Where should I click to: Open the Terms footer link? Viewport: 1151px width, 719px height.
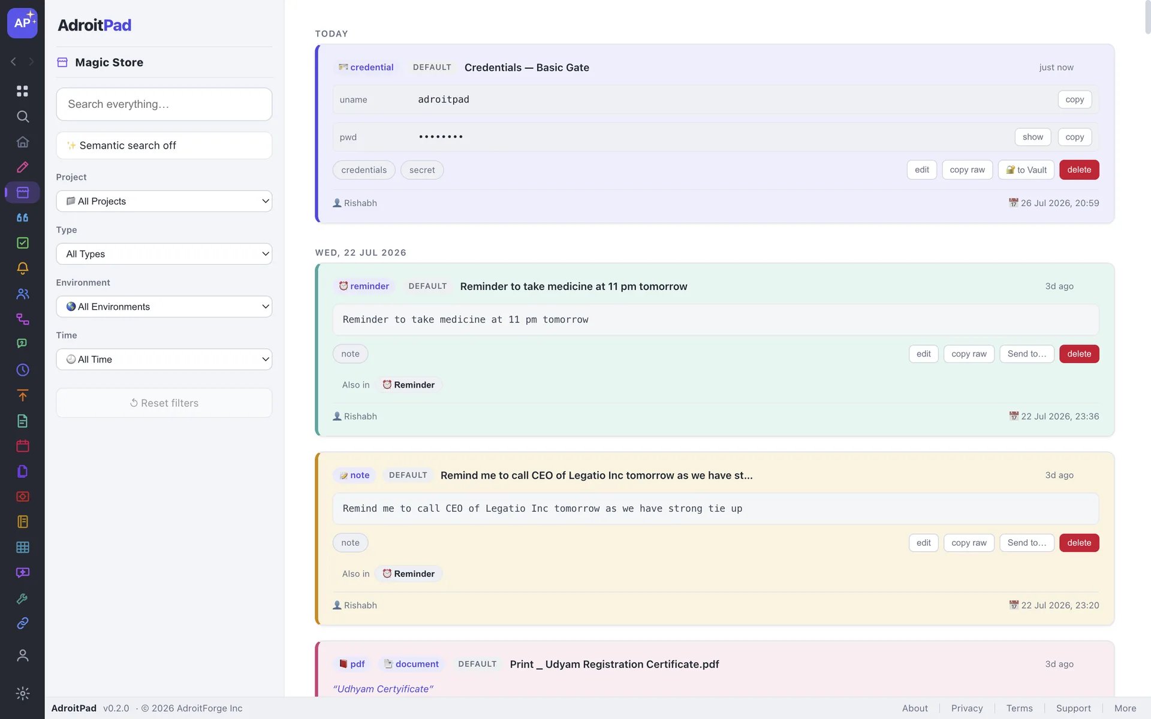[x=1019, y=708]
